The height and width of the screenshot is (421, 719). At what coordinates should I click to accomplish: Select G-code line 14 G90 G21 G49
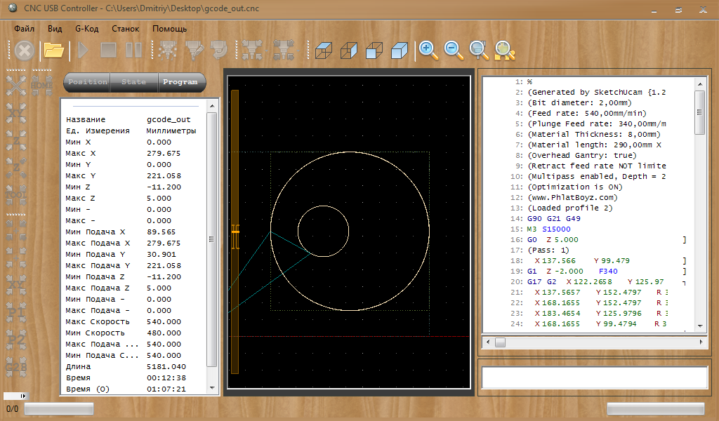(553, 219)
